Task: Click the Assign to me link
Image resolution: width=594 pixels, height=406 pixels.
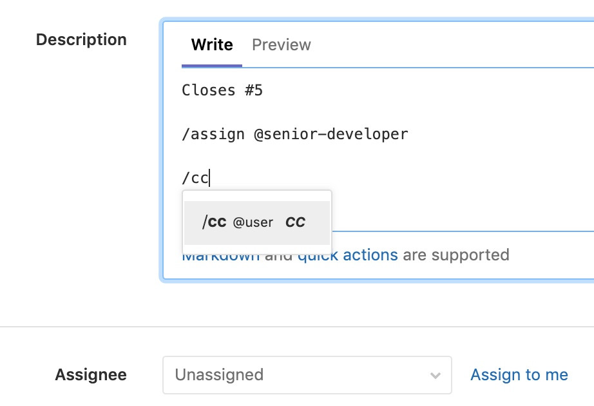Action: pos(519,375)
